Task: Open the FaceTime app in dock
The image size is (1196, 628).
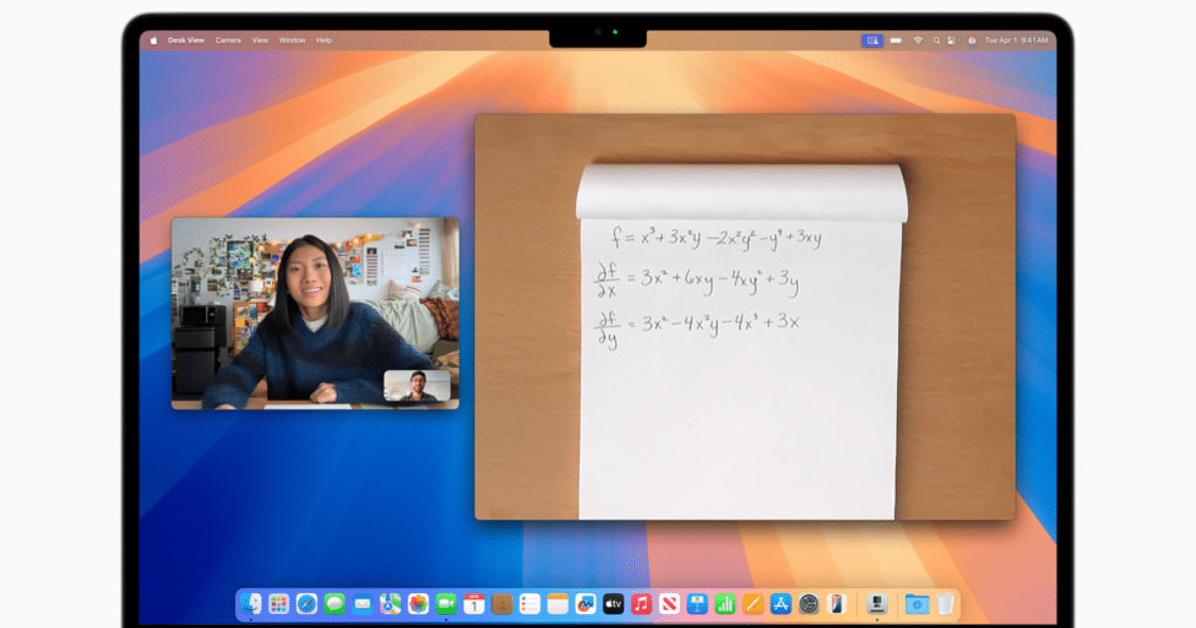Action: click(x=446, y=603)
